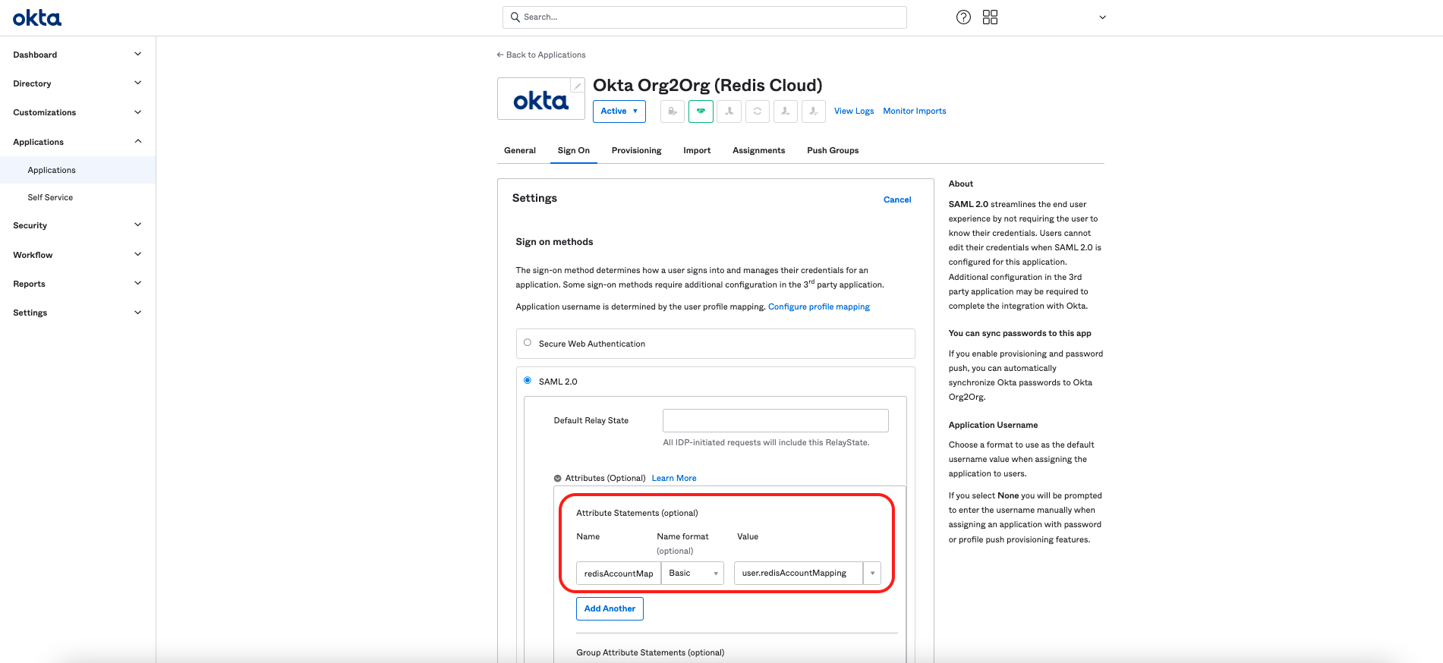Click the user with checkmark icon
This screenshot has height=663, width=1443.
pyautogui.click(x=813, y=112)
